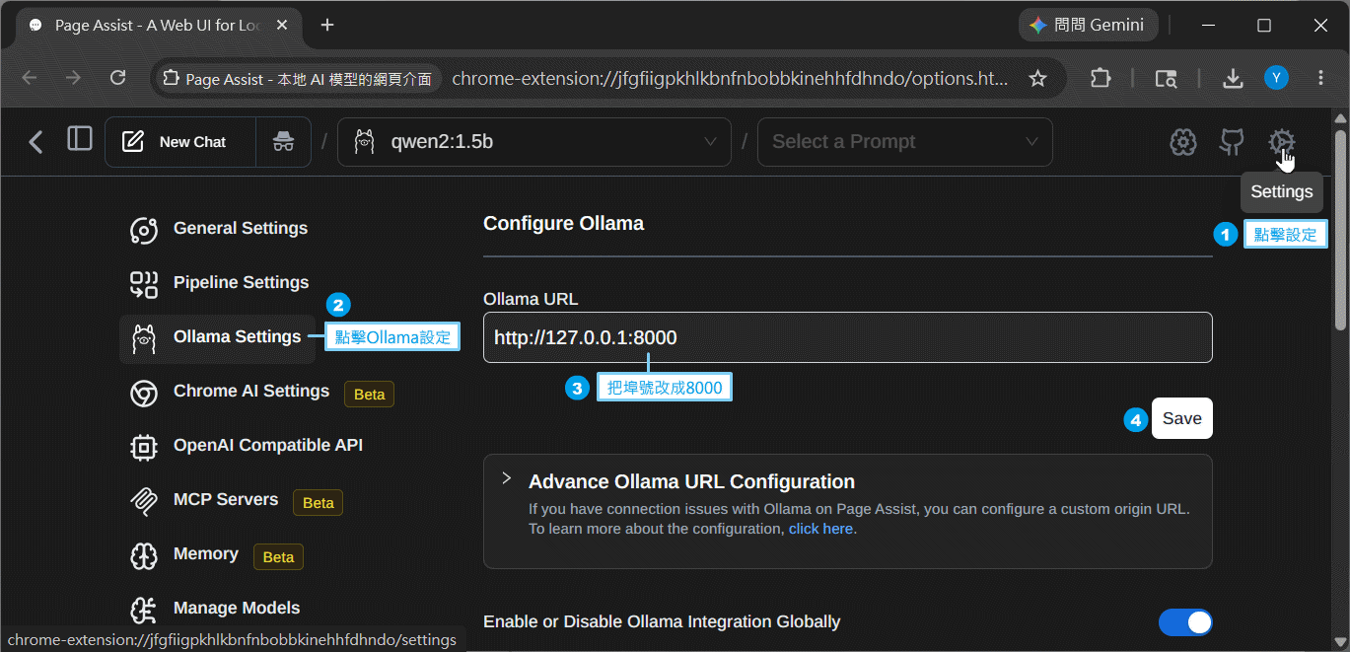Image resolution: width=1350 pixels, height=652 pixels.
Task: Click the search tabs icon in the toolbar
Action: (1165, 78)
